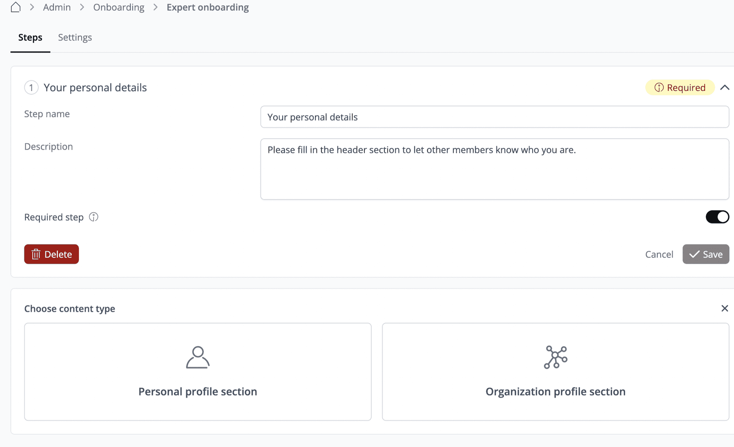Switch to the Steps tab
734x447 pixels.
point(30,37)
